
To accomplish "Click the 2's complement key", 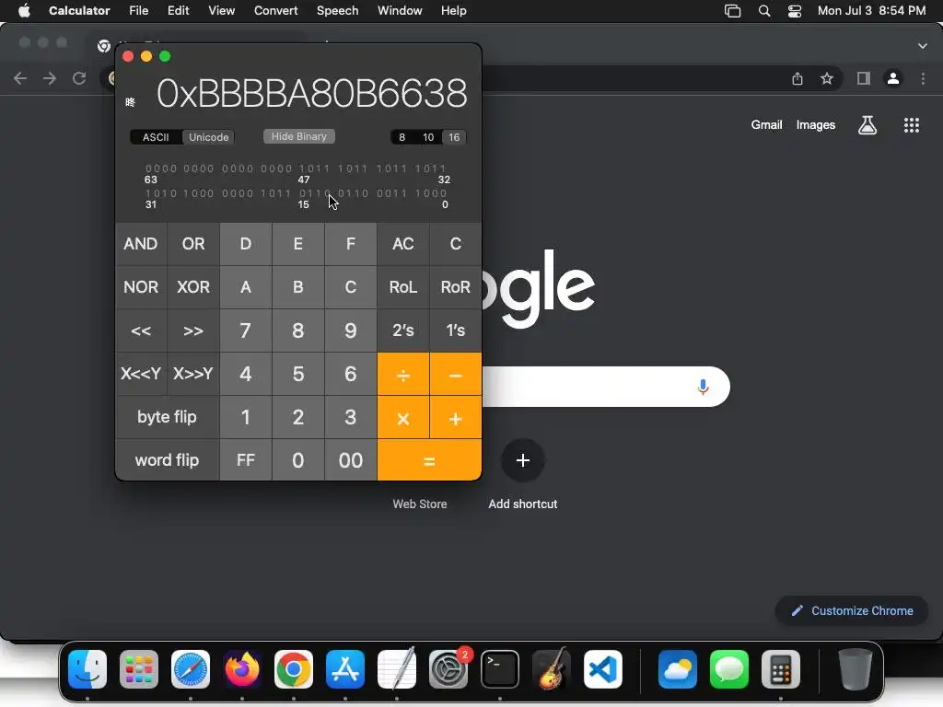I will click(x=403, y=330).
